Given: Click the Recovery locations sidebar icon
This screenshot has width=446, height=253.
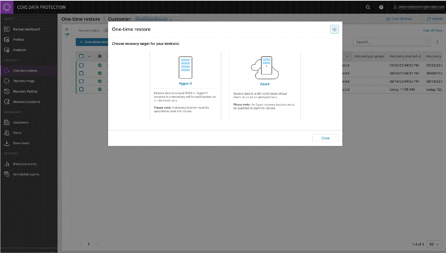Looking at the screenshot, I should point(7,102).
